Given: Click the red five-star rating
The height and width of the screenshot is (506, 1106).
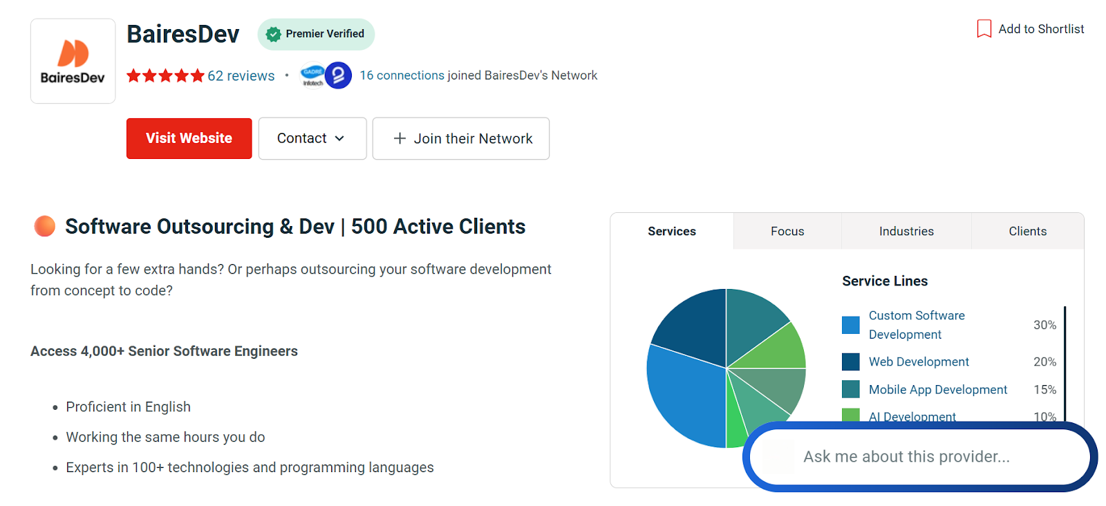Looking at the screenshot, I should 165,75.
